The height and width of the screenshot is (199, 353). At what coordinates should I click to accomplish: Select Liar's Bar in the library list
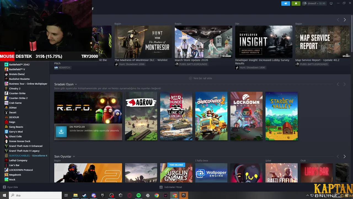(x=14, y=165)
